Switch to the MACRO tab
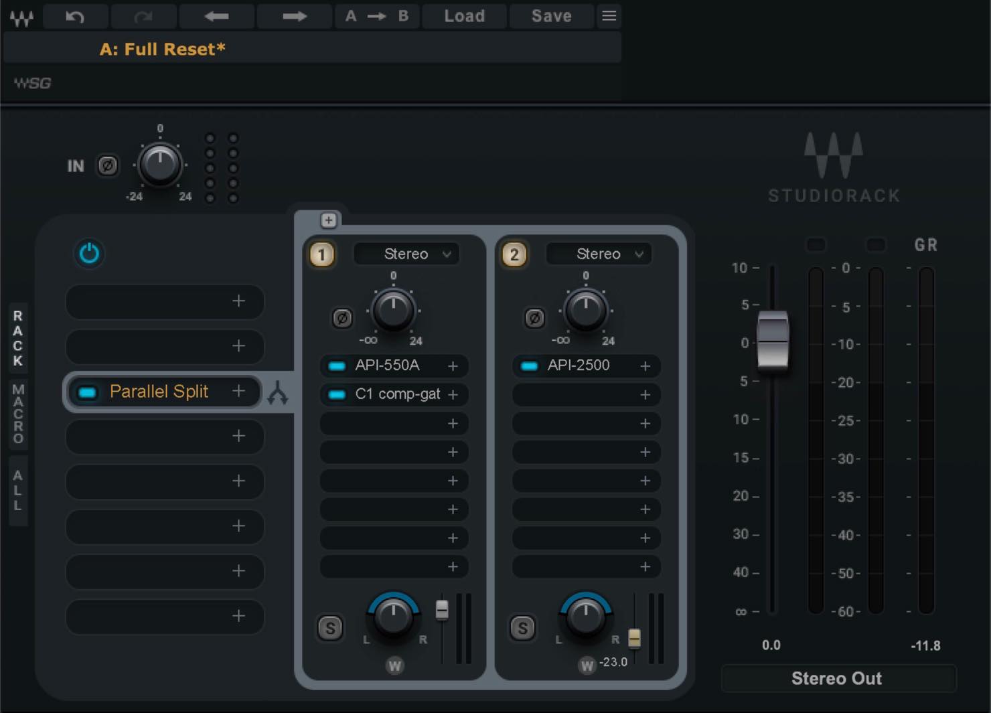 pyautogui.click(x=18, y=414)
